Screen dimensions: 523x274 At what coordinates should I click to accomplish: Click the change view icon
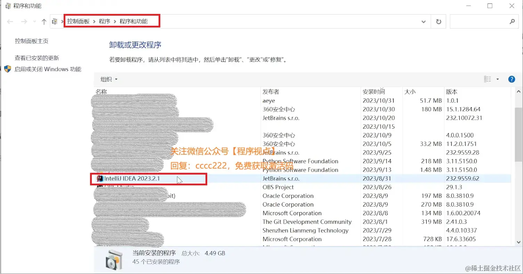[x=488, y=79]
